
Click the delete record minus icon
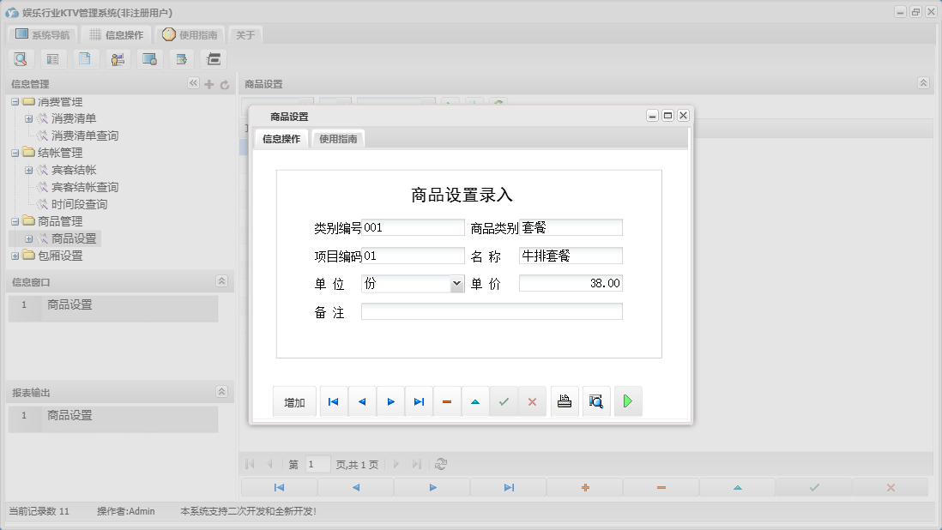pos(446,401)
